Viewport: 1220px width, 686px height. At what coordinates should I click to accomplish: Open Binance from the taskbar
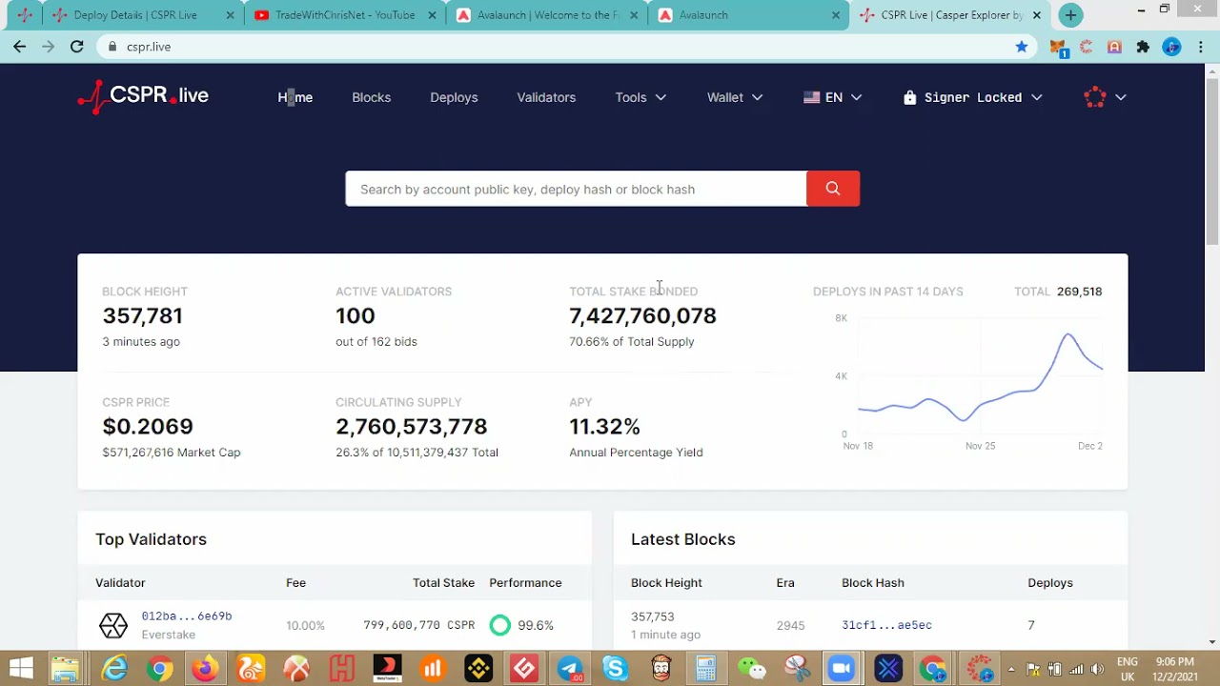[x=478, y=669]
